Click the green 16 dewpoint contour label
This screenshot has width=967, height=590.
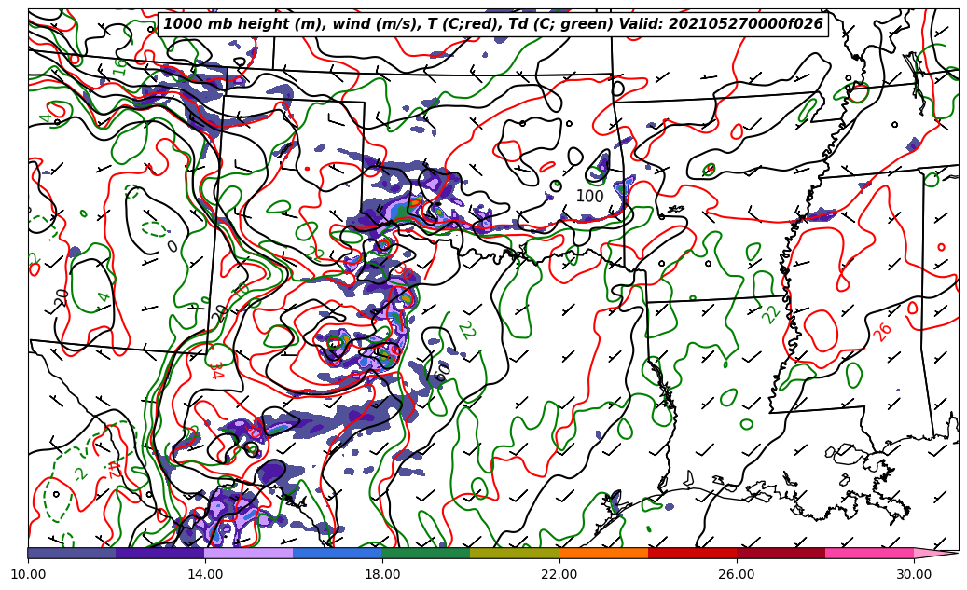point(119,67)
